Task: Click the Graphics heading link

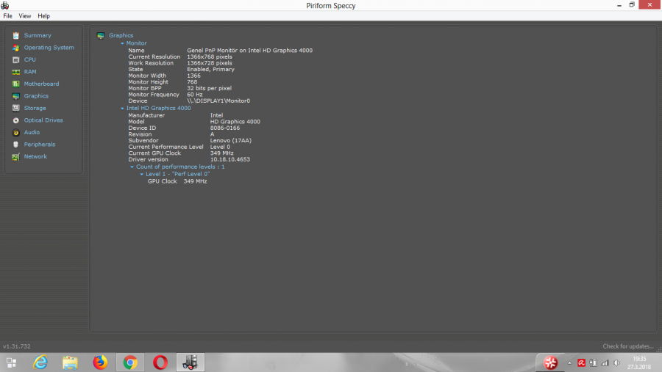Action: click(x=121, y=35)
